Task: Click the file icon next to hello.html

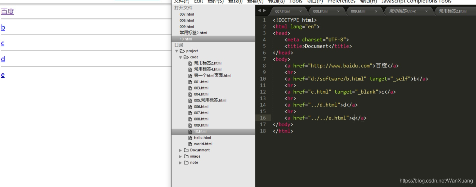Action: (190, 138)
